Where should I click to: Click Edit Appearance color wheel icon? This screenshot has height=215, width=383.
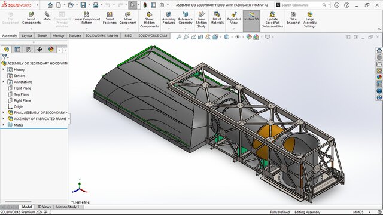pos(249,37)
